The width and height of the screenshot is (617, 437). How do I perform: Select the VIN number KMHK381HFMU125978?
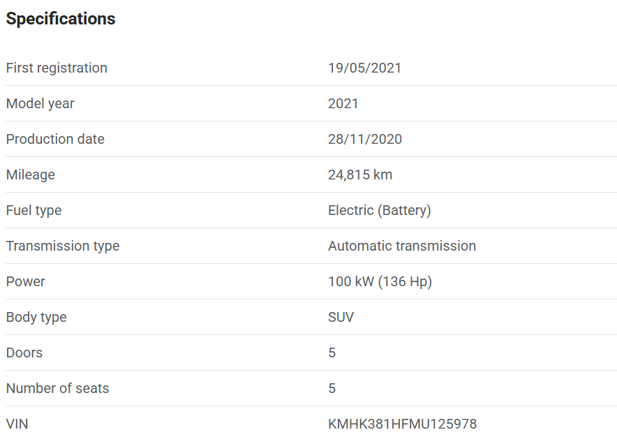click(402, 424)
